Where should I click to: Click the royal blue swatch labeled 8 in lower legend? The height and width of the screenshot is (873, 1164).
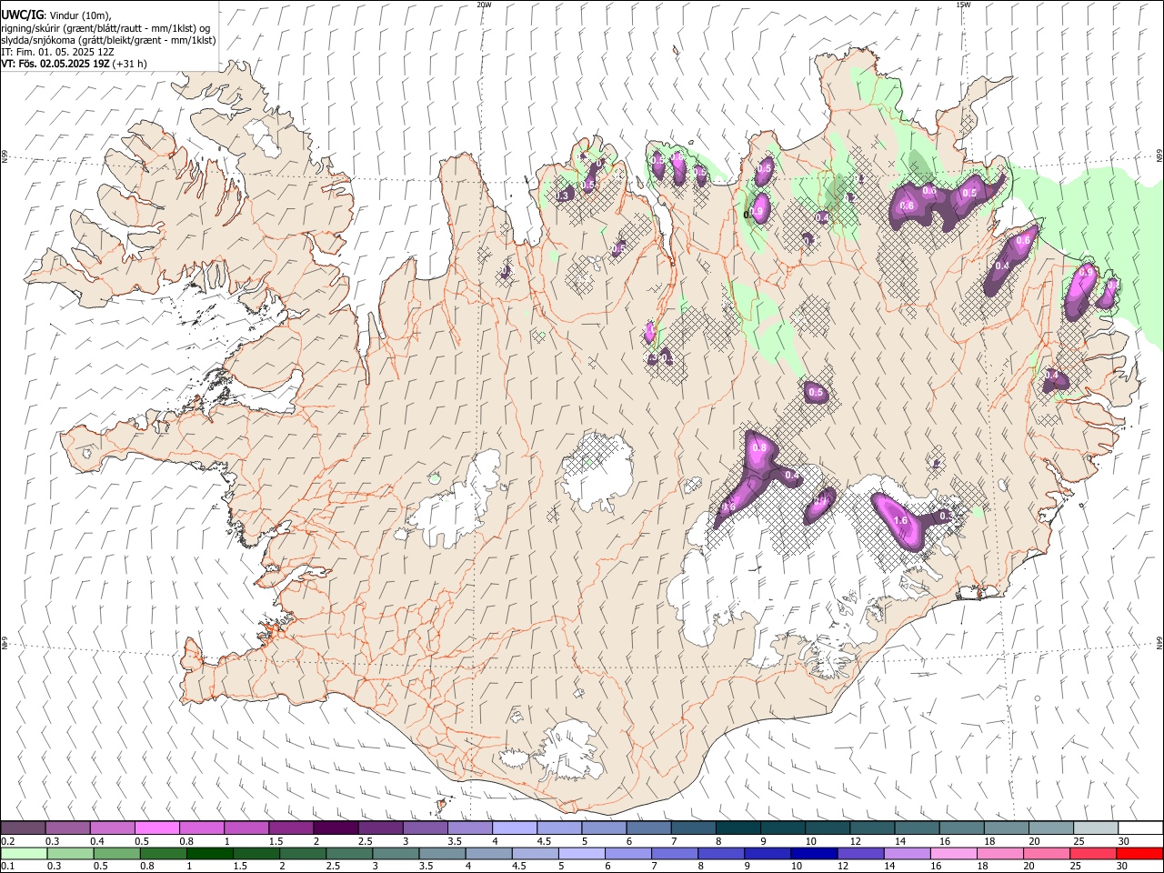(x=720, y=853)
